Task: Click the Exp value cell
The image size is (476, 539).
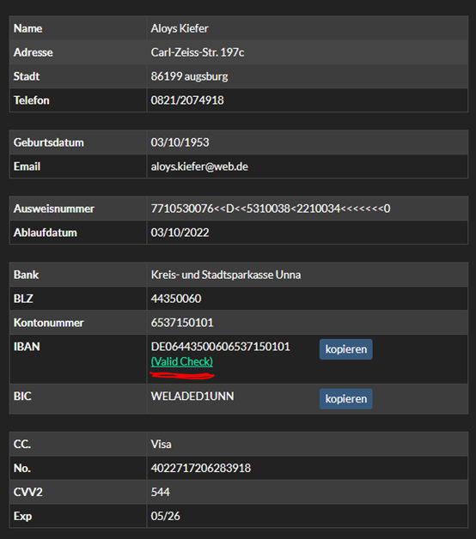Action: (308, 516)
